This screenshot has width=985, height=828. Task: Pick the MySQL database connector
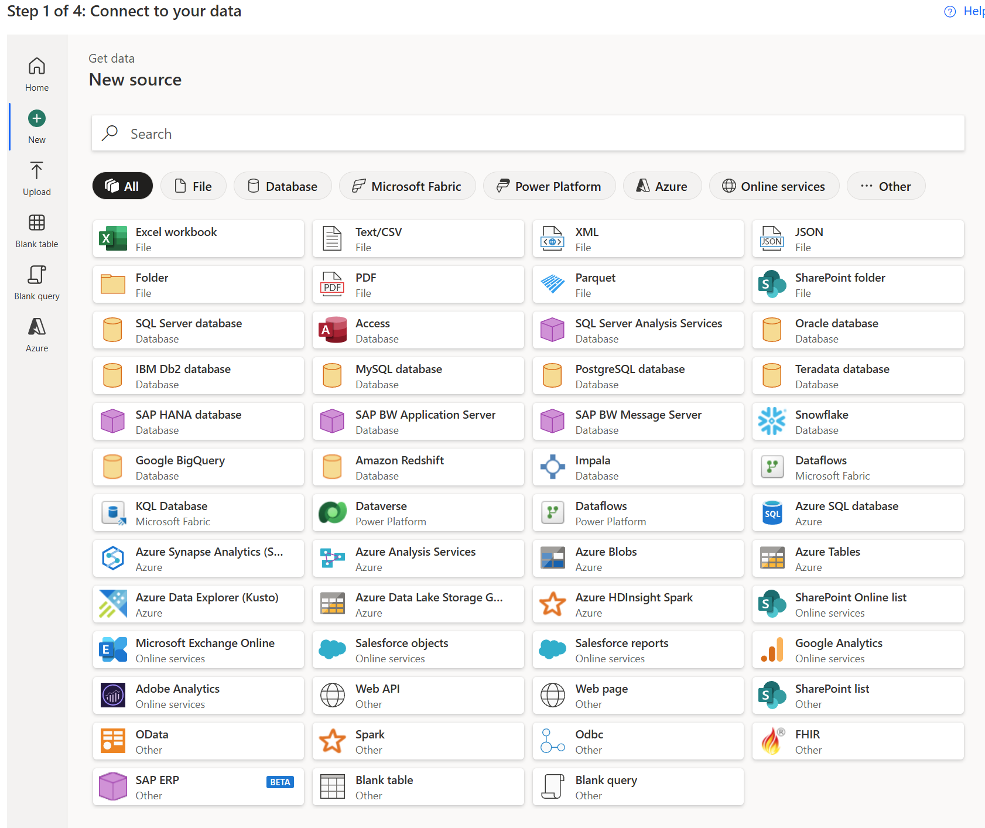tap(418, 376)
